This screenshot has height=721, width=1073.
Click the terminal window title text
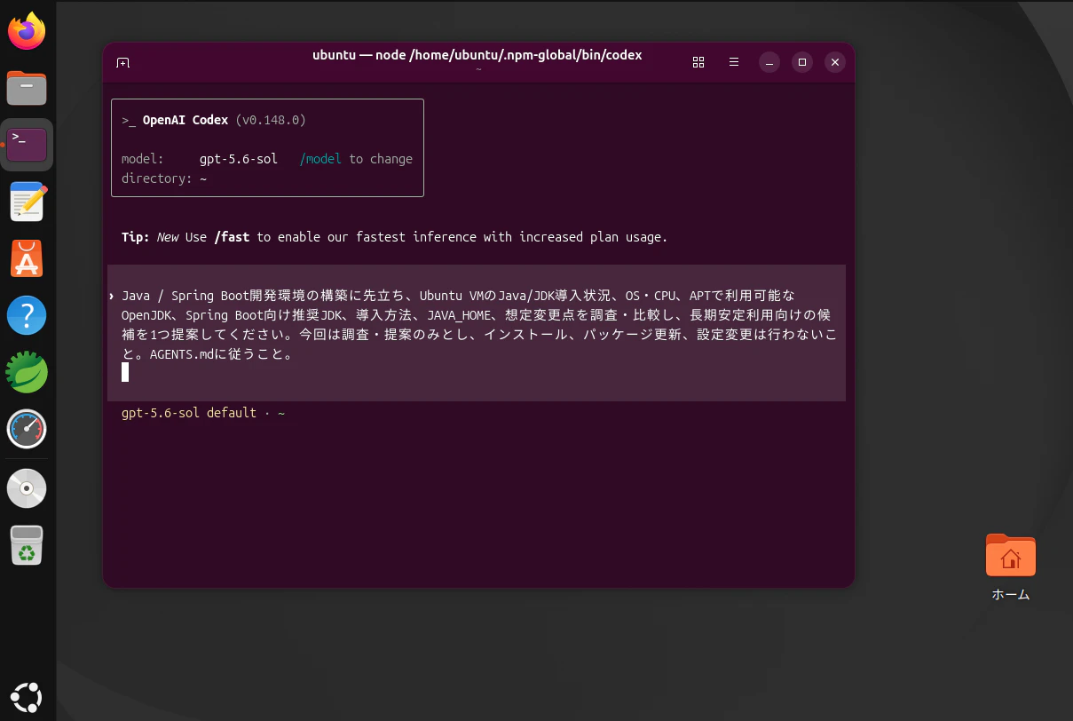click(x=477, y=55)
